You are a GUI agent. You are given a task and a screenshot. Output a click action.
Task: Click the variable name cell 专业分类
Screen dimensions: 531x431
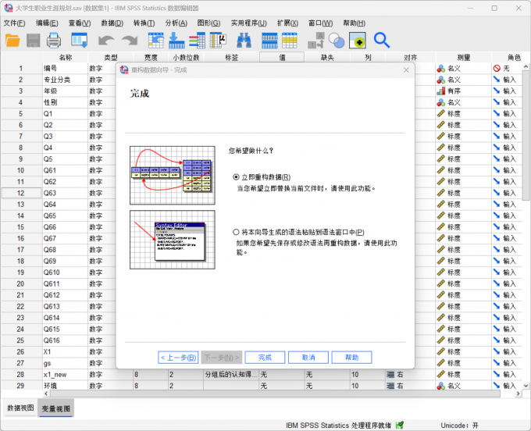coord(65,80)
